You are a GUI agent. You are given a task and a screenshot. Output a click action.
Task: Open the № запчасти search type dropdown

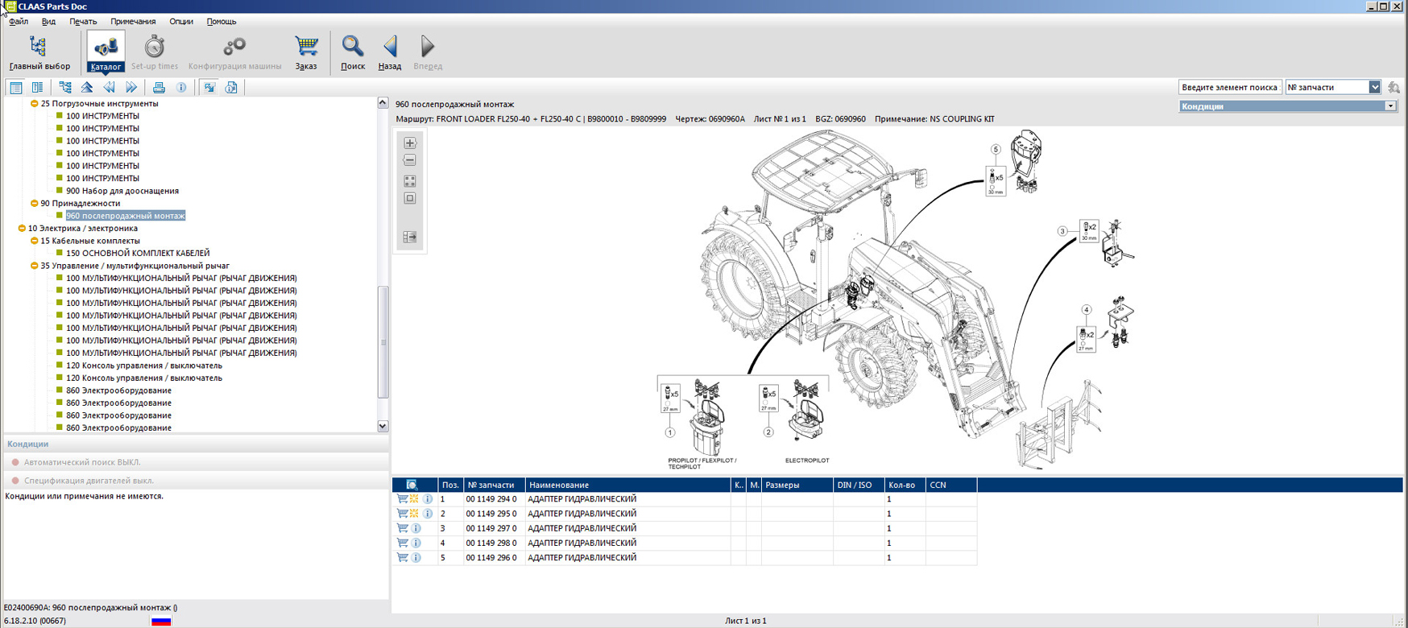click(x=1374, y=87)
